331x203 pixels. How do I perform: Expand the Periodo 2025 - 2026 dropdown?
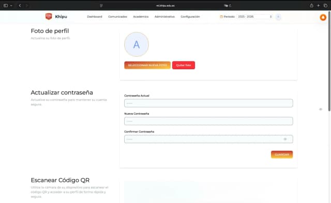pyautogui.click(x=254, y=17)
